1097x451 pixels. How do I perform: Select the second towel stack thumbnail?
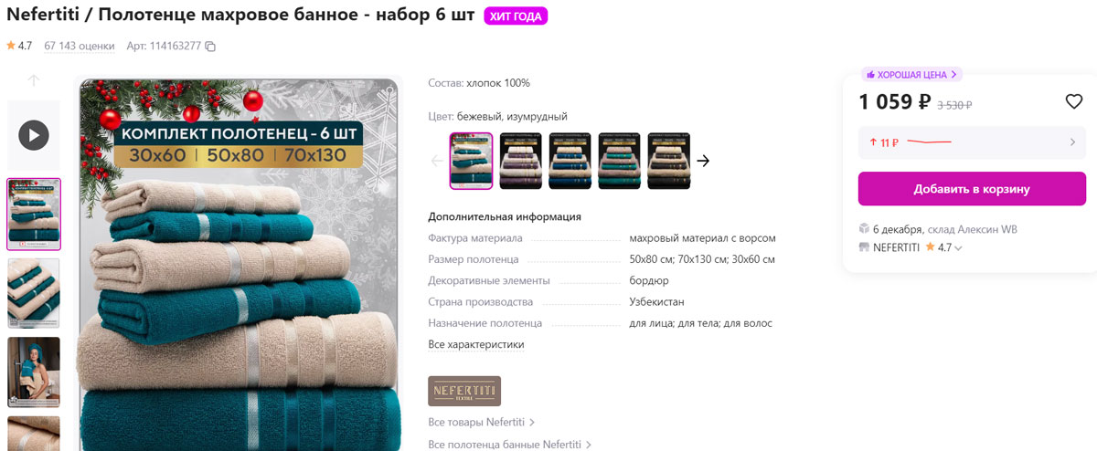click(x=34, y=293)
